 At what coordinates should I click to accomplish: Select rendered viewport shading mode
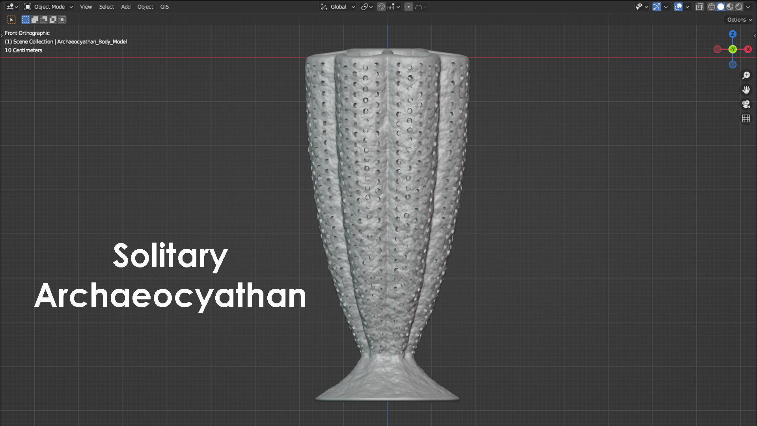coord(739,7)
